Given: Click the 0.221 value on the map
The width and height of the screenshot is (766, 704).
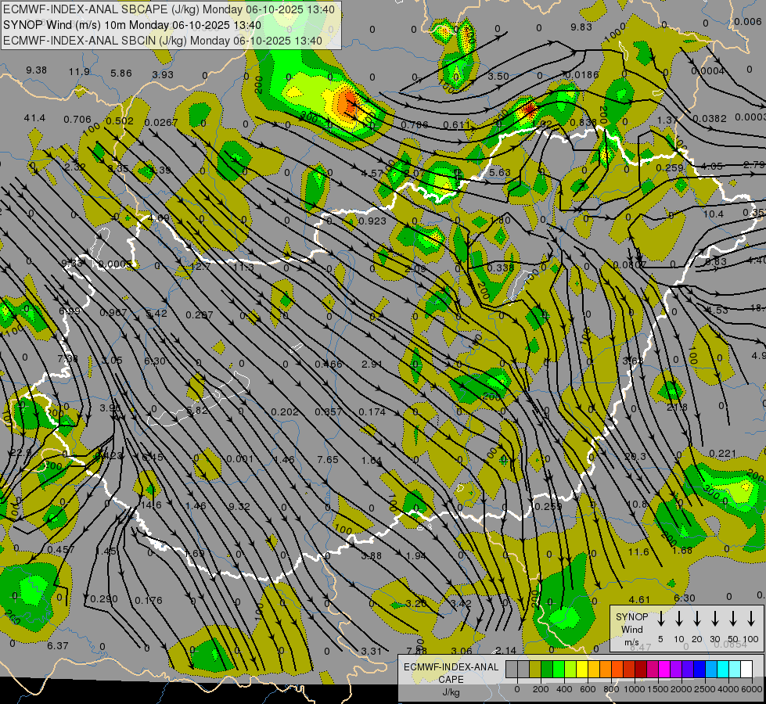Looking at the screenshot, I should (722, 454).
